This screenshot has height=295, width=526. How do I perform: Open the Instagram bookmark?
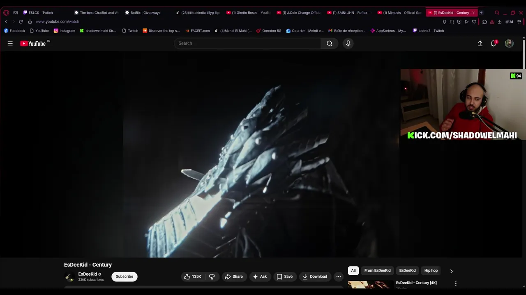(65, 31)
